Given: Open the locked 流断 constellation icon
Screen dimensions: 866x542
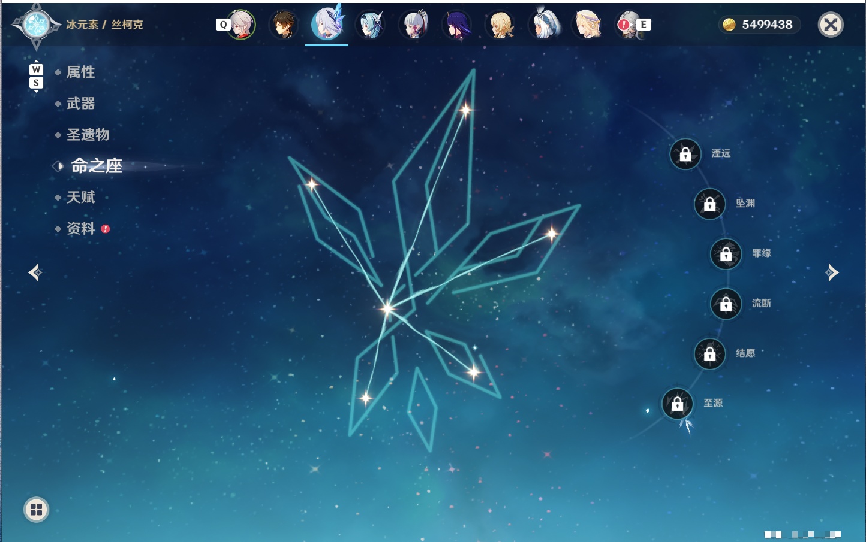Looking at the screenshot, I should click(x=726, y=304).
